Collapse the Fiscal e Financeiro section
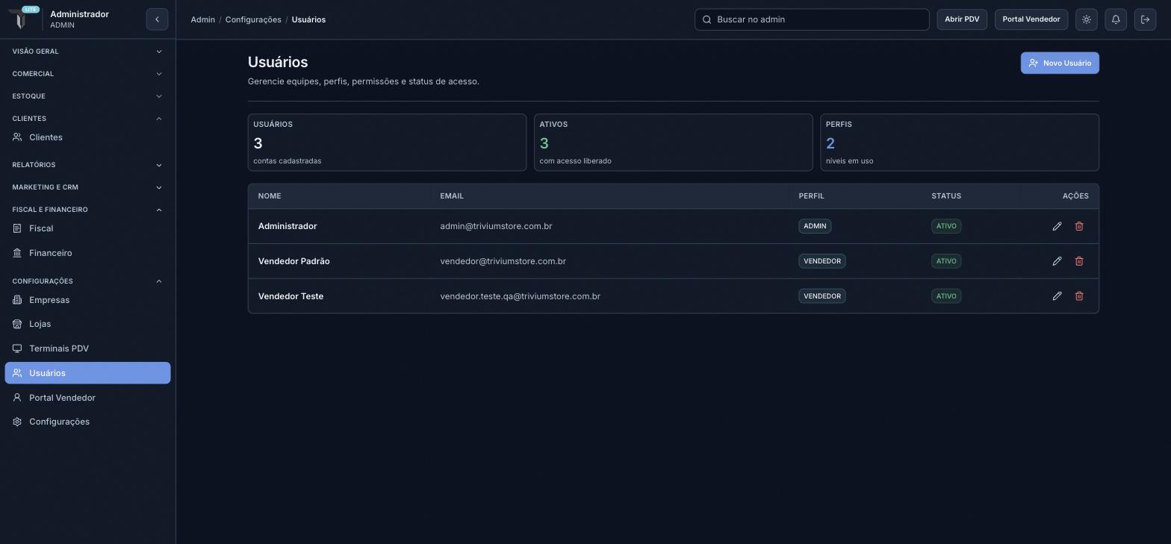 [x=87, y=210]
